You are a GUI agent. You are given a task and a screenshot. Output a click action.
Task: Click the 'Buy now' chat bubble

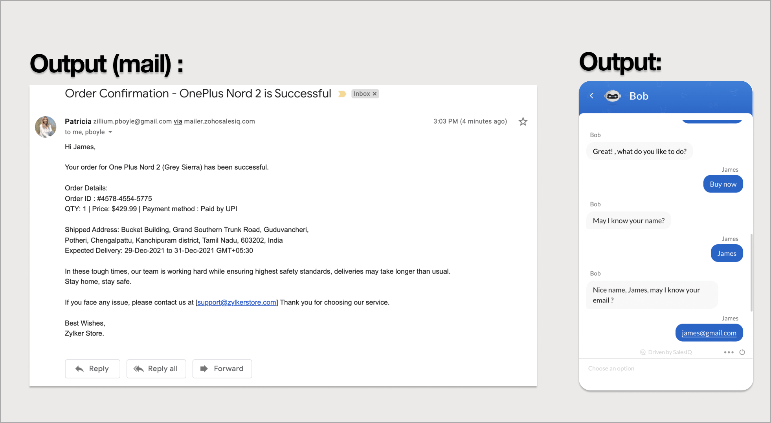(723, 184)
